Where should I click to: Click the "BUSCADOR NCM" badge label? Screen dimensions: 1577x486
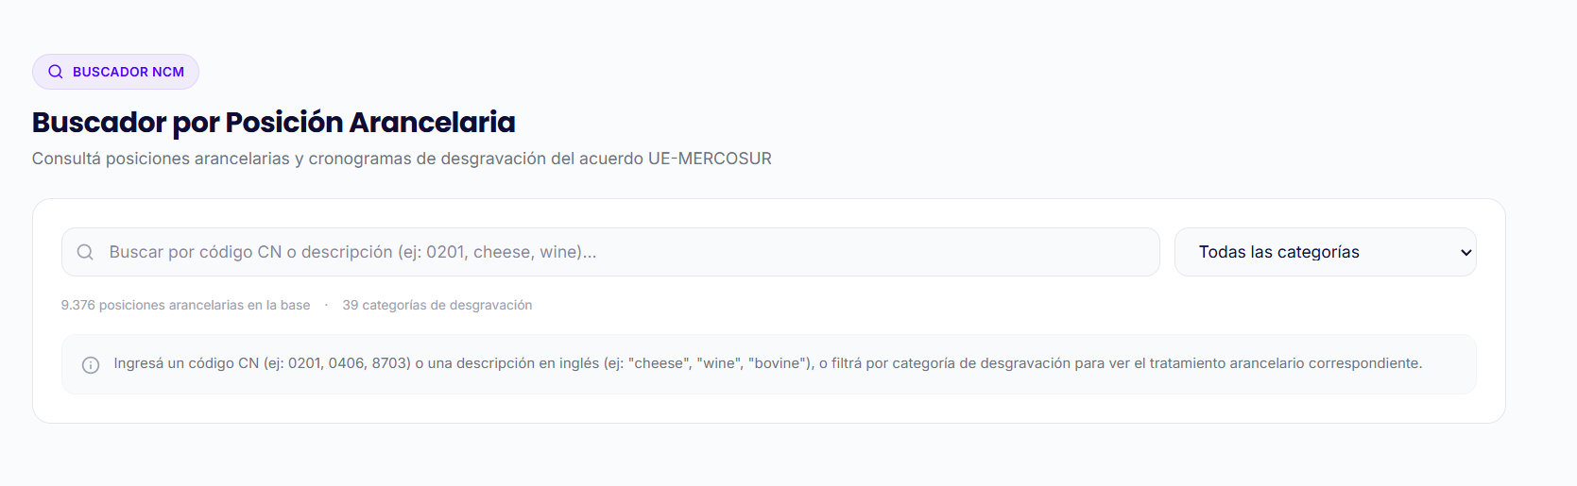pos(129,72)
